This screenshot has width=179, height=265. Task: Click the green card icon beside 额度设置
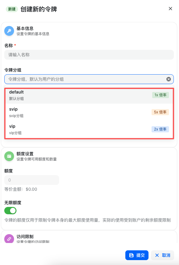click(x=9, y=156)
